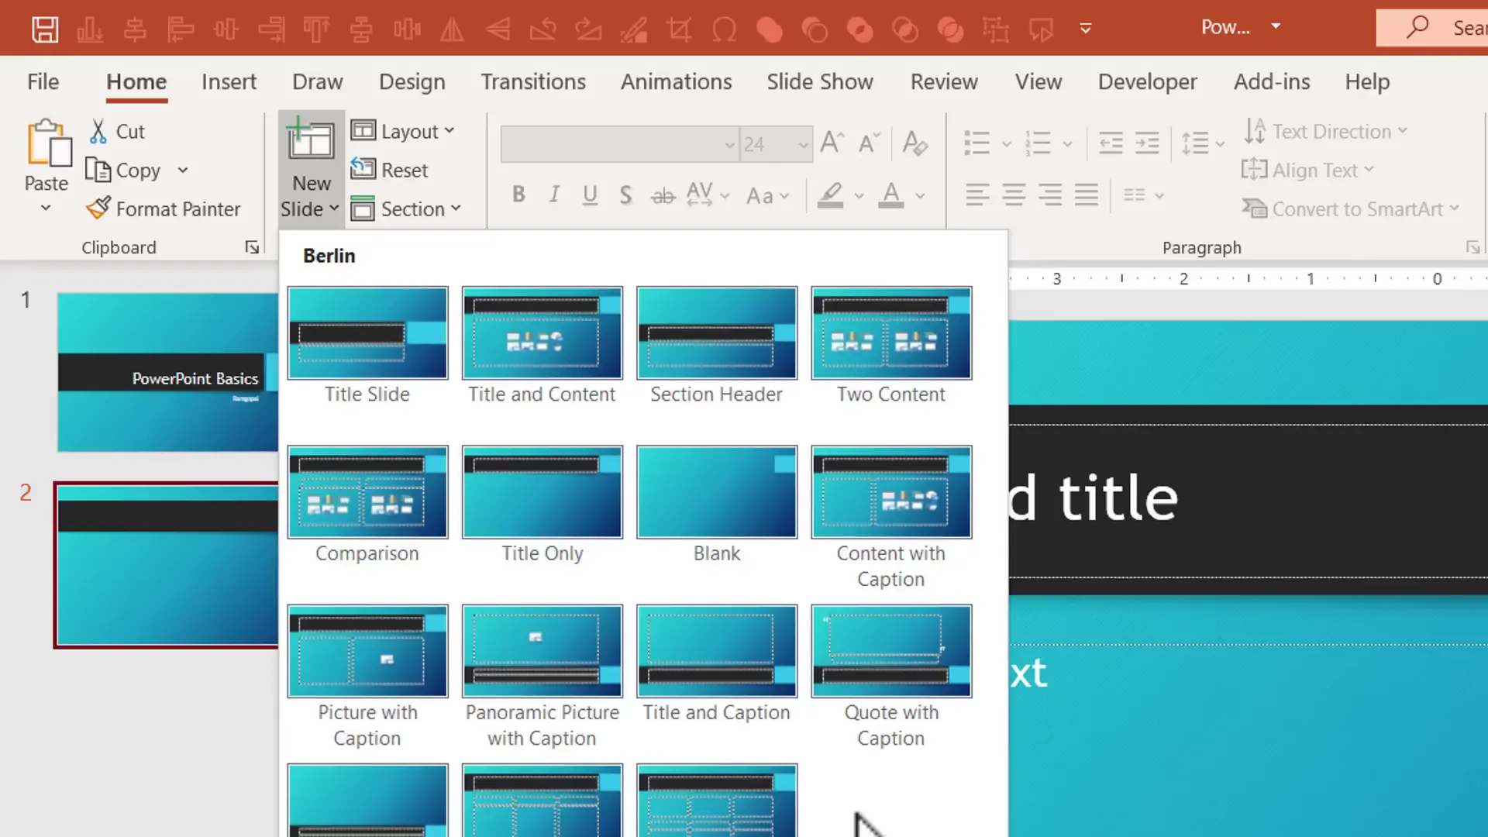The height and width of the screenshot is (837, 1488).
Task: Select slide 1 PowerPoint Basics thumbnail
Action: click(x=167, y=372)
